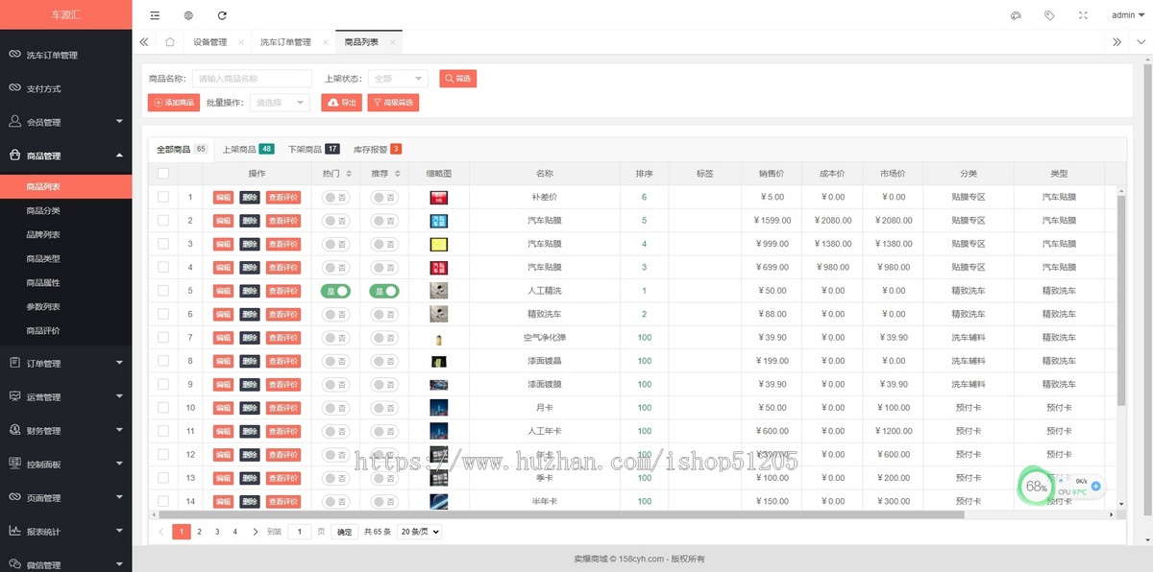Screen dimensions: 1153x572
Task: Go to home tab via house icon
Action: point(169,42)
